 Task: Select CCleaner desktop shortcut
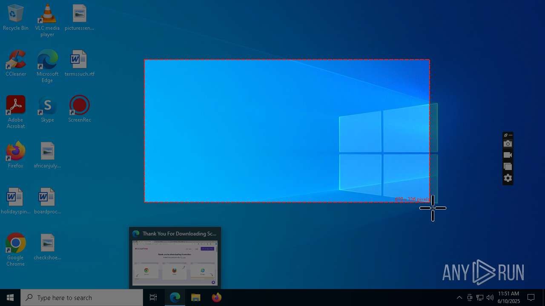coord(16,64)
